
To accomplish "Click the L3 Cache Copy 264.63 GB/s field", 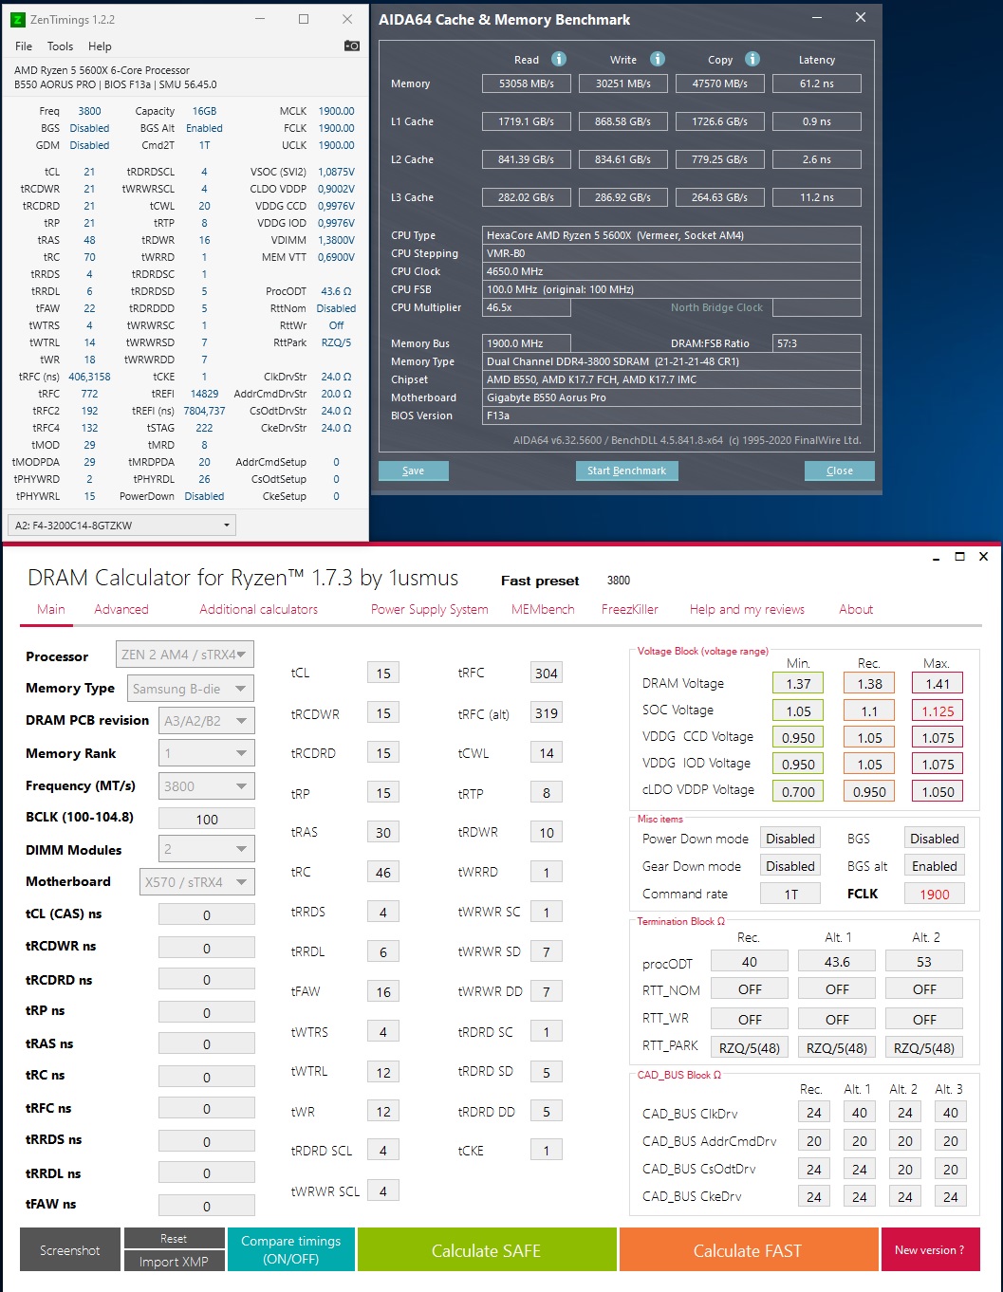I will coord(720,197).
